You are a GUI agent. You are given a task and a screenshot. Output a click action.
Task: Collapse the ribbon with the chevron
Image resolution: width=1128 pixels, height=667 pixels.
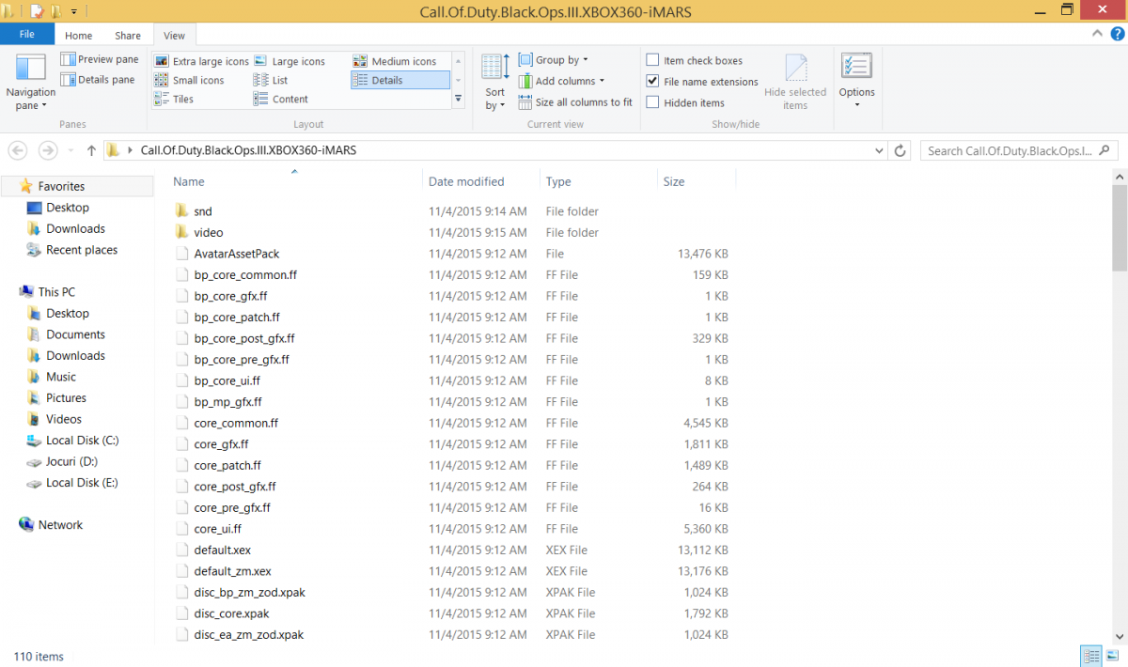[x=1097, y=34]
